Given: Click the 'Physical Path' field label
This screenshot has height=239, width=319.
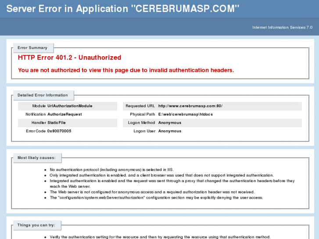Looking at the screenshot, I should (x=143, y=114).
